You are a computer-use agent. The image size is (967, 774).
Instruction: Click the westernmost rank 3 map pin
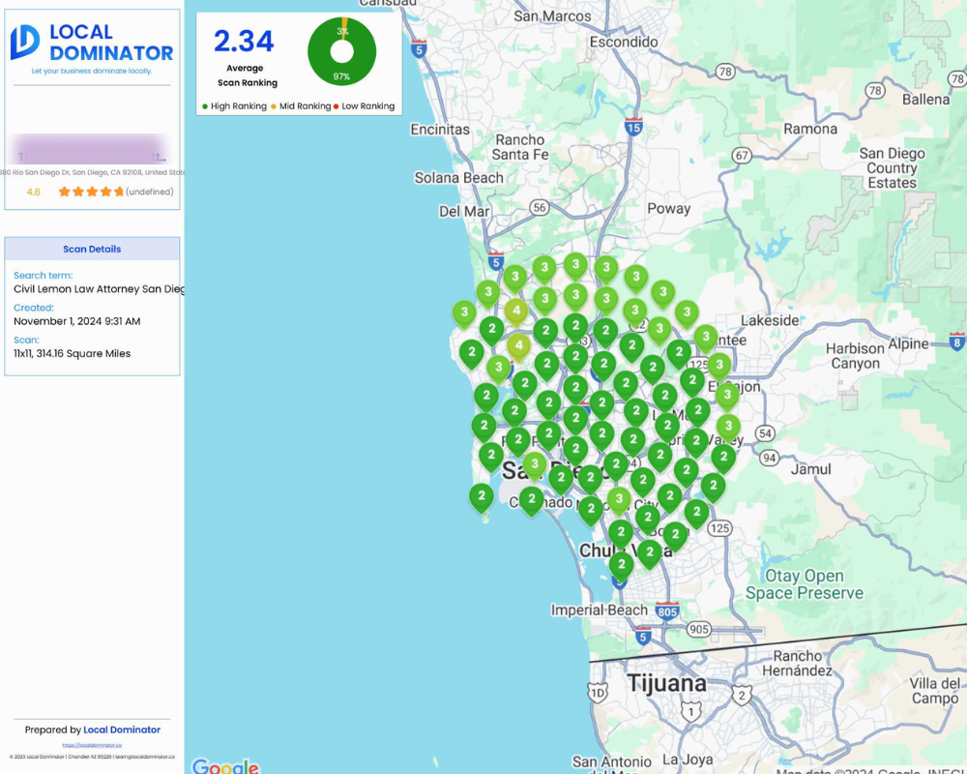pos(464,313)
